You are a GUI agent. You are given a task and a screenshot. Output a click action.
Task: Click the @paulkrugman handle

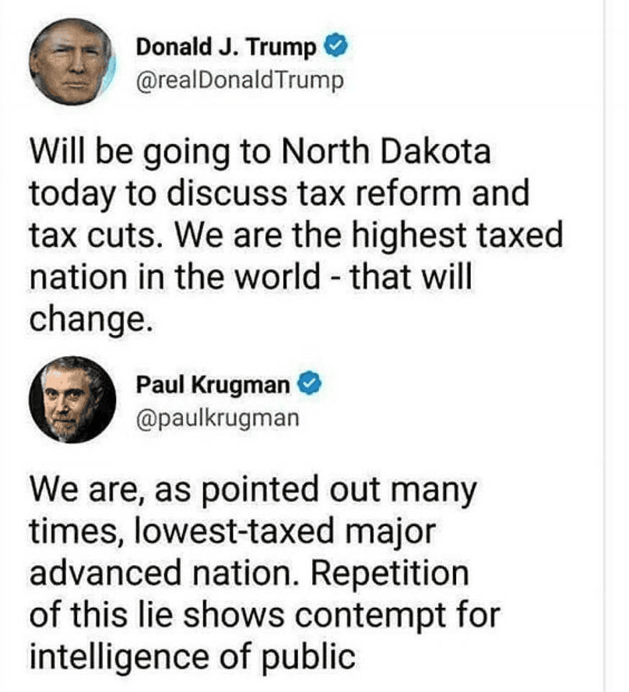tap(217, 418)
